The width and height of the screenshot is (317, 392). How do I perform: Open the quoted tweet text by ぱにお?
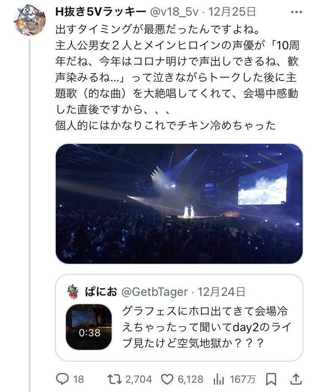tap(205, 327)
